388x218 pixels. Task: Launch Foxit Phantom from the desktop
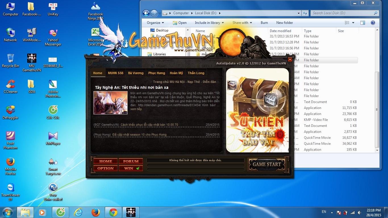(11, 140)
